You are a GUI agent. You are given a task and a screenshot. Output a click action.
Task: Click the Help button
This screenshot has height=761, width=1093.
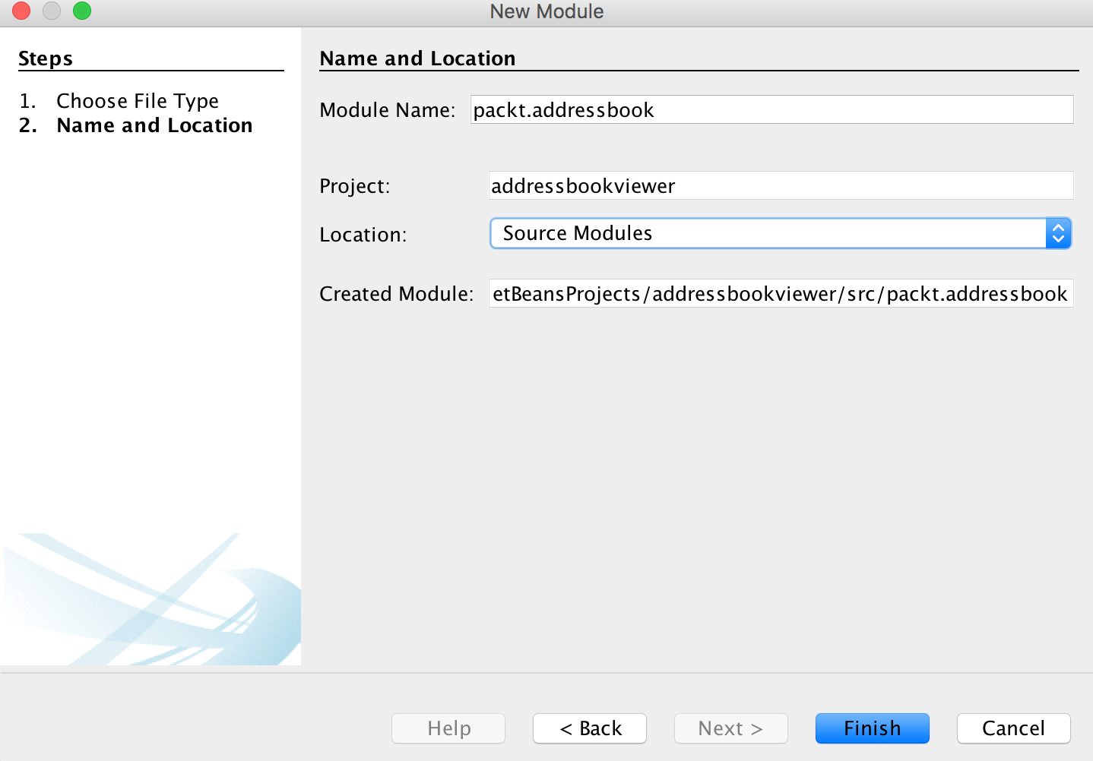pyautogui.click(x=448, y=728)
